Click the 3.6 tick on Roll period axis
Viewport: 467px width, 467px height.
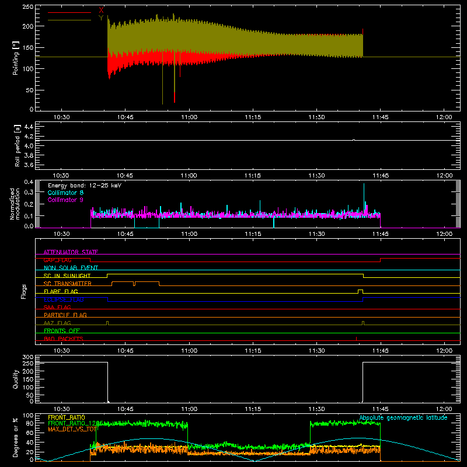coord(29,165)
